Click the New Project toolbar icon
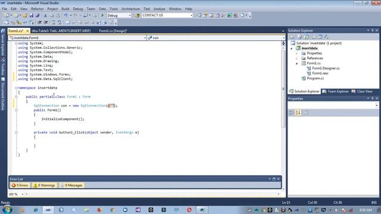This screenshot has width=381, height=214. (7, 15)
